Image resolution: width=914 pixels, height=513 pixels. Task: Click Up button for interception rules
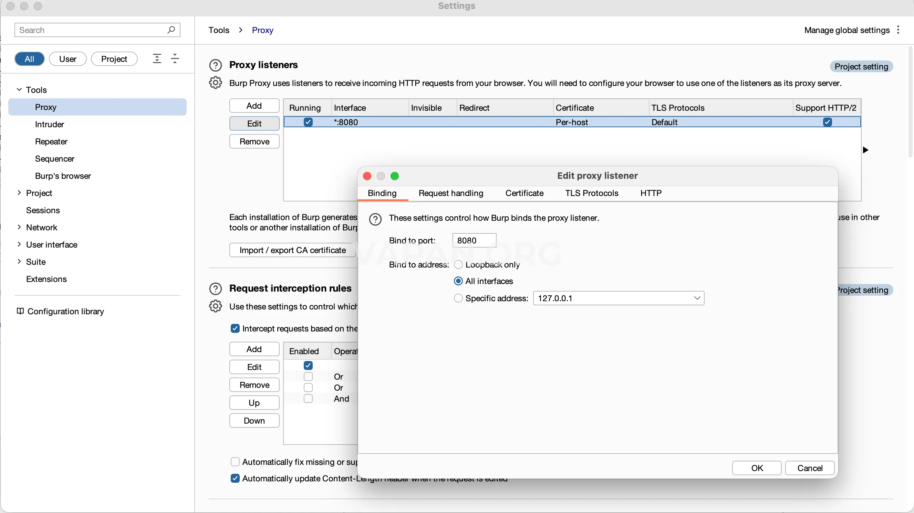point(254,403)
